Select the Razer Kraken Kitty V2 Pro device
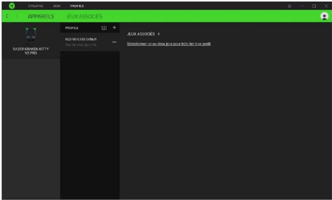 (31, 40)
